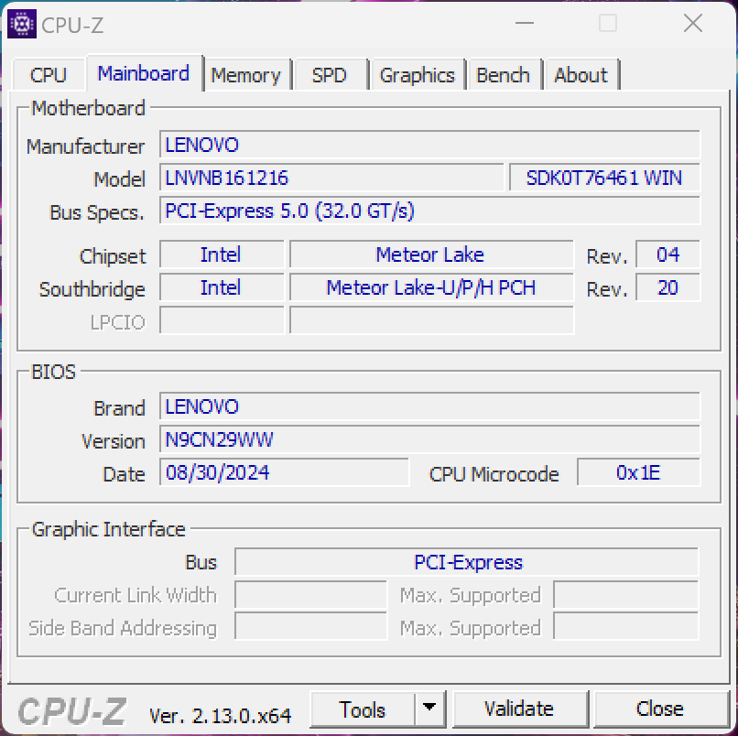Click the Meteor Lake chipset field
The image size is (738, 736).
click(x=431, y=254)
